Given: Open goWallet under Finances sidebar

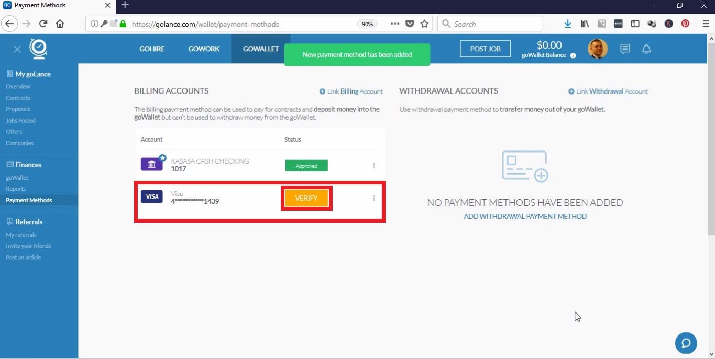Looking at the screenshot, I should pos(17,178).
